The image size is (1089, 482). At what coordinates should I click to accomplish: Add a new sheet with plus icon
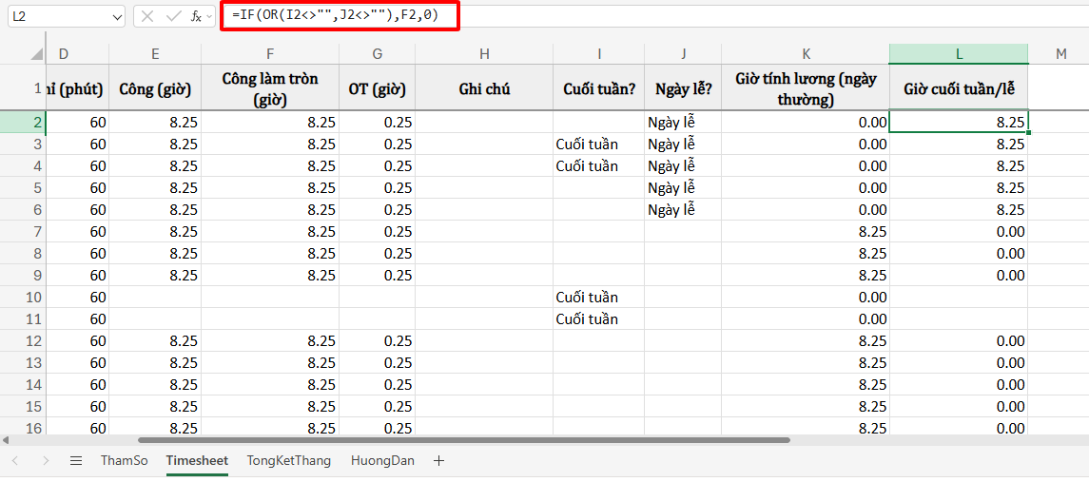point(438,461)
